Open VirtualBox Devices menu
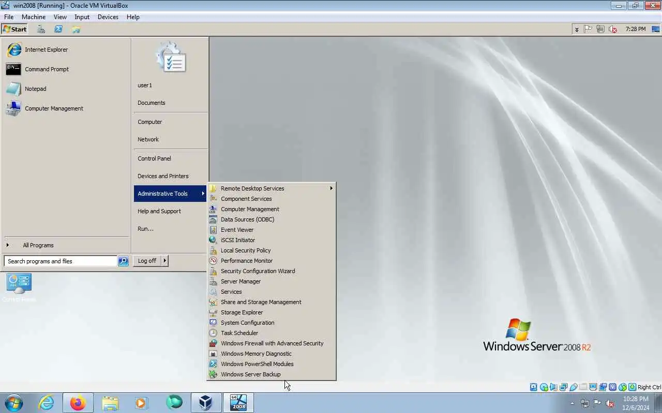The height and width of the screenshot is (413, 662). pyautogui.click(x=108, y=17)
